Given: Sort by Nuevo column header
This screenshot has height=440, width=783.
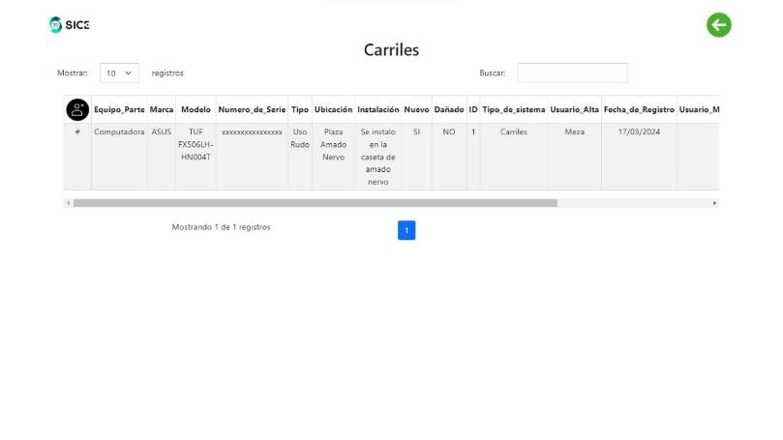Looking at the screenshot, I should tap(416, 109).
